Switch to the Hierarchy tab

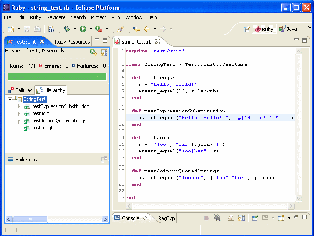click(51, 90)
